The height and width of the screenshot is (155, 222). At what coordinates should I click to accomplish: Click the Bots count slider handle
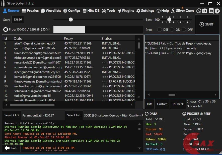pyautogui.click(x=169, y=19)
